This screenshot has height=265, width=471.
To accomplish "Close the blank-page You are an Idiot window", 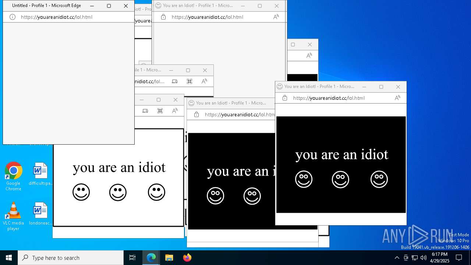I will pyautogui.click(x=277, y=6).
